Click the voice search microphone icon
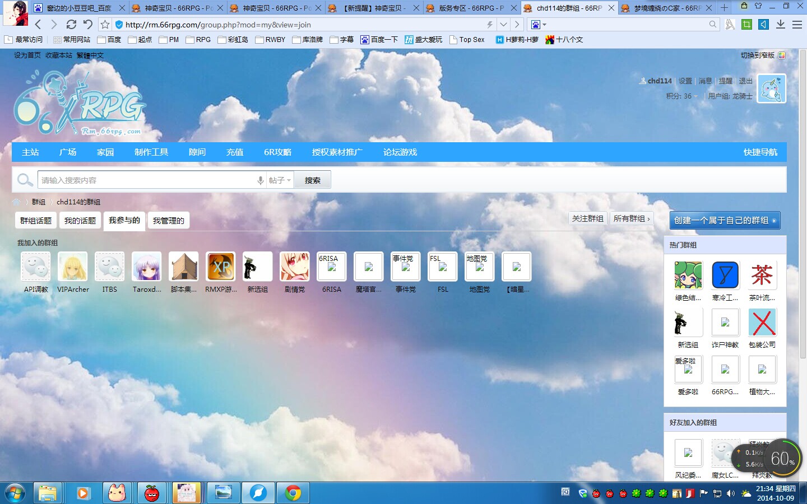Screen dimensions: 807x504 (261, 180)
